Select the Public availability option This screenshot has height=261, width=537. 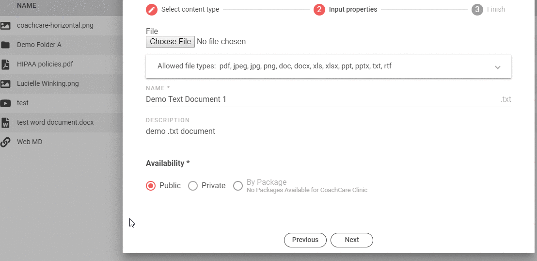click(151, 186)
